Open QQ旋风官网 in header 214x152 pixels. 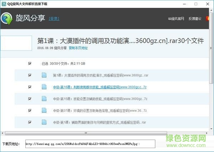(x=175, y=19)
